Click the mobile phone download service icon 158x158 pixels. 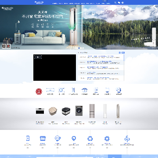[x=28, y=138]
